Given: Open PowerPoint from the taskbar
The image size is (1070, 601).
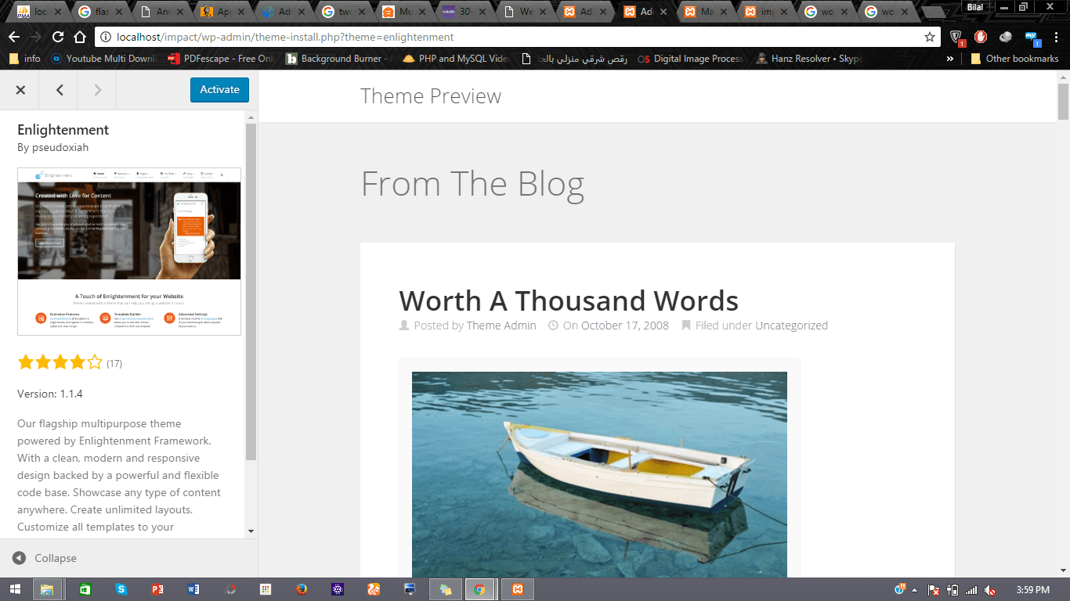Looking at the screenshot, I should point(156,588).
